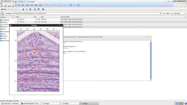The width and height of the screenshot is (187, 105).
Task: Open the Applications menu
Action: click(x=6, y=1)
